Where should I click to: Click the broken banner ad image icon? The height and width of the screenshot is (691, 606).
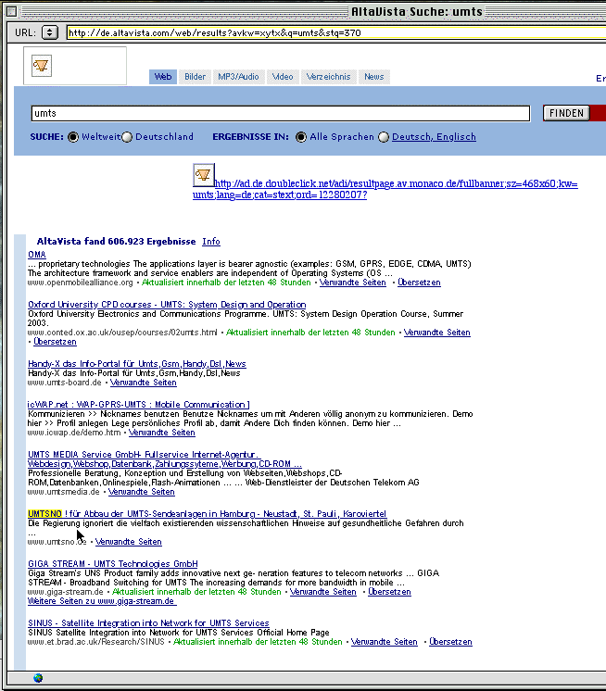click(x=203, y=173)
